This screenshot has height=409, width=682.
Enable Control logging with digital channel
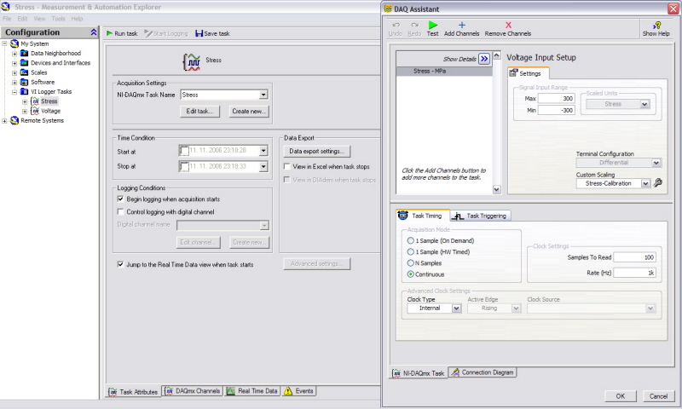pos(120,211)
